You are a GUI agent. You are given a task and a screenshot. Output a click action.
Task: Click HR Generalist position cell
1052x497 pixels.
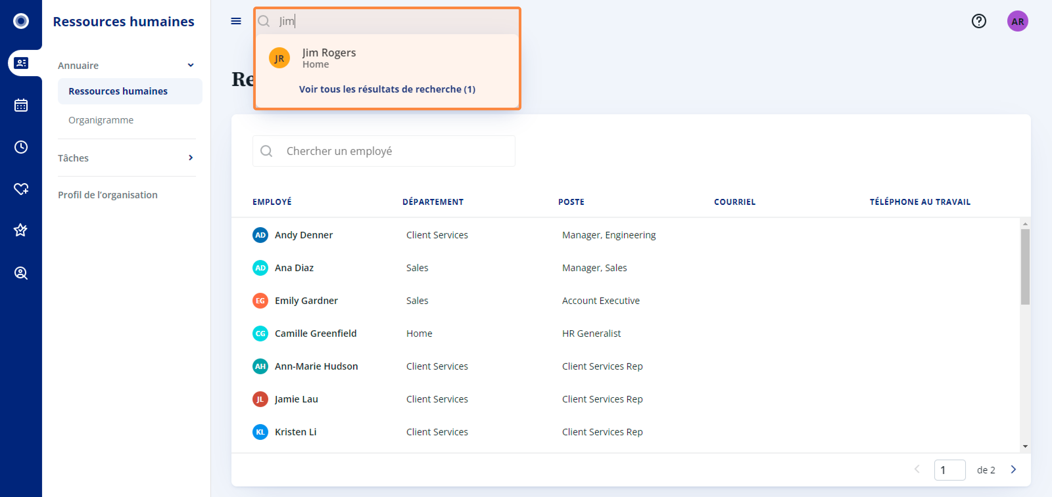[591, 334]
